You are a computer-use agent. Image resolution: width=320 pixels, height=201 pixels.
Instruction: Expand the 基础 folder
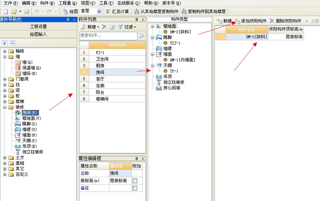point(5,163)
